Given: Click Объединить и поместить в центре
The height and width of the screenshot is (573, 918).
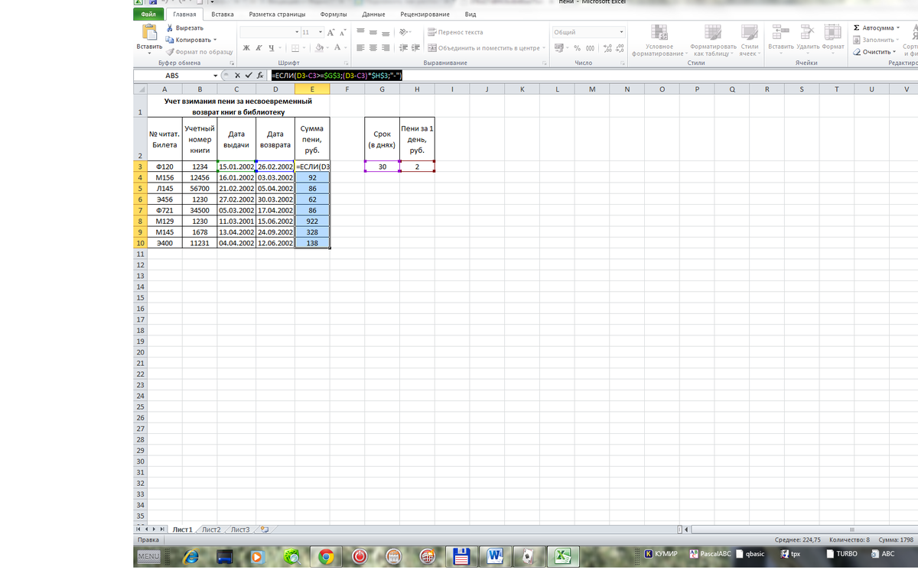Looking at the screenshot, I should coord(487,47).
